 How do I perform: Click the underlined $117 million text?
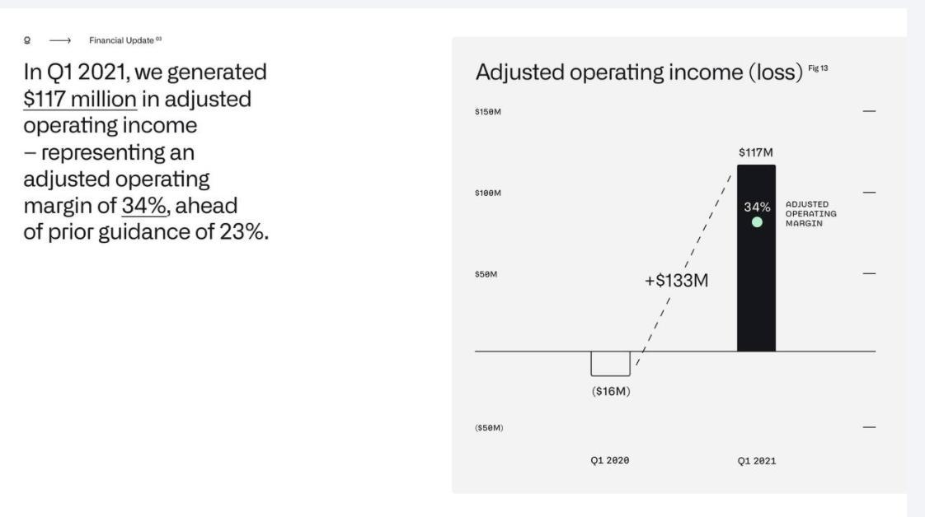tap(80, 100)
